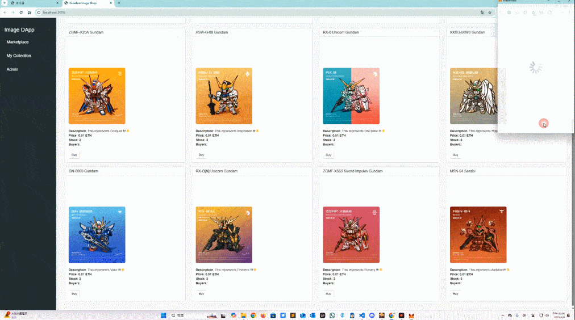Open the ZGMF-X56S Sword Impulse image
Screen dimensions: 575x320
tap(351, 235)
